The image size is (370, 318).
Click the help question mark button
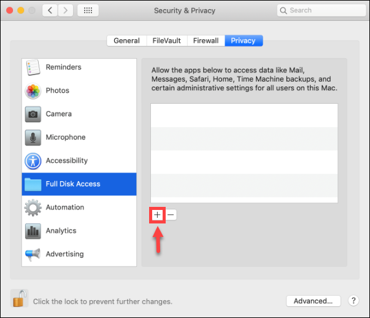[353, 301]
